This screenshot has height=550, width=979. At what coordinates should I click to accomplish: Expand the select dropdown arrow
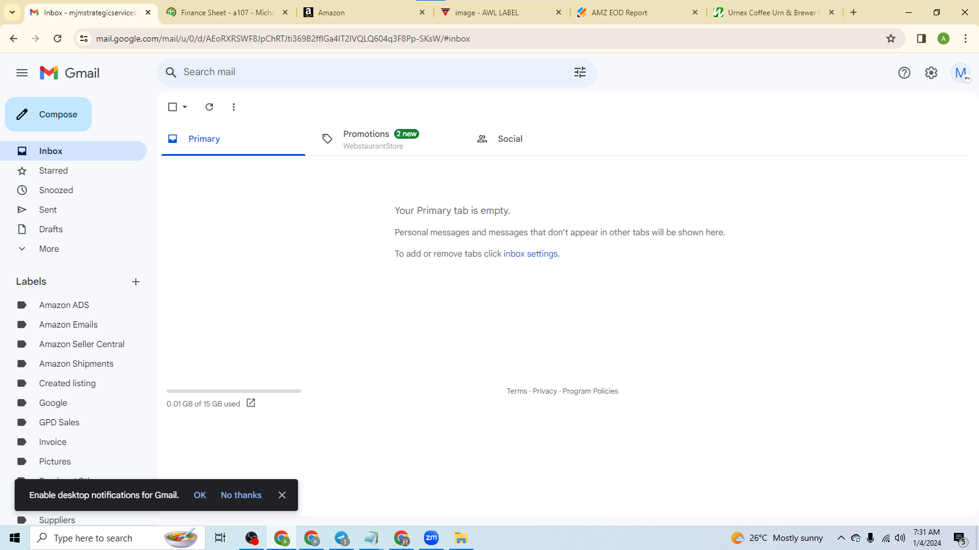[185, 107]
